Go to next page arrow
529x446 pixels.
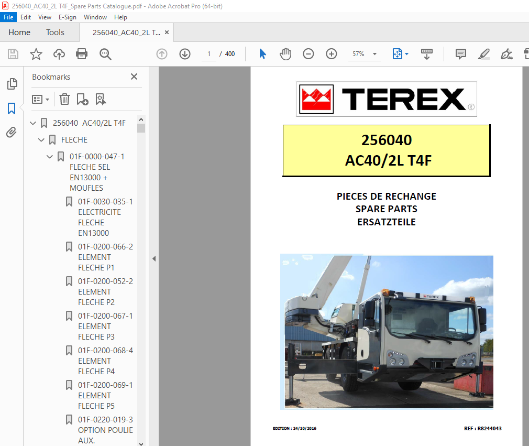tap(185, 54)
